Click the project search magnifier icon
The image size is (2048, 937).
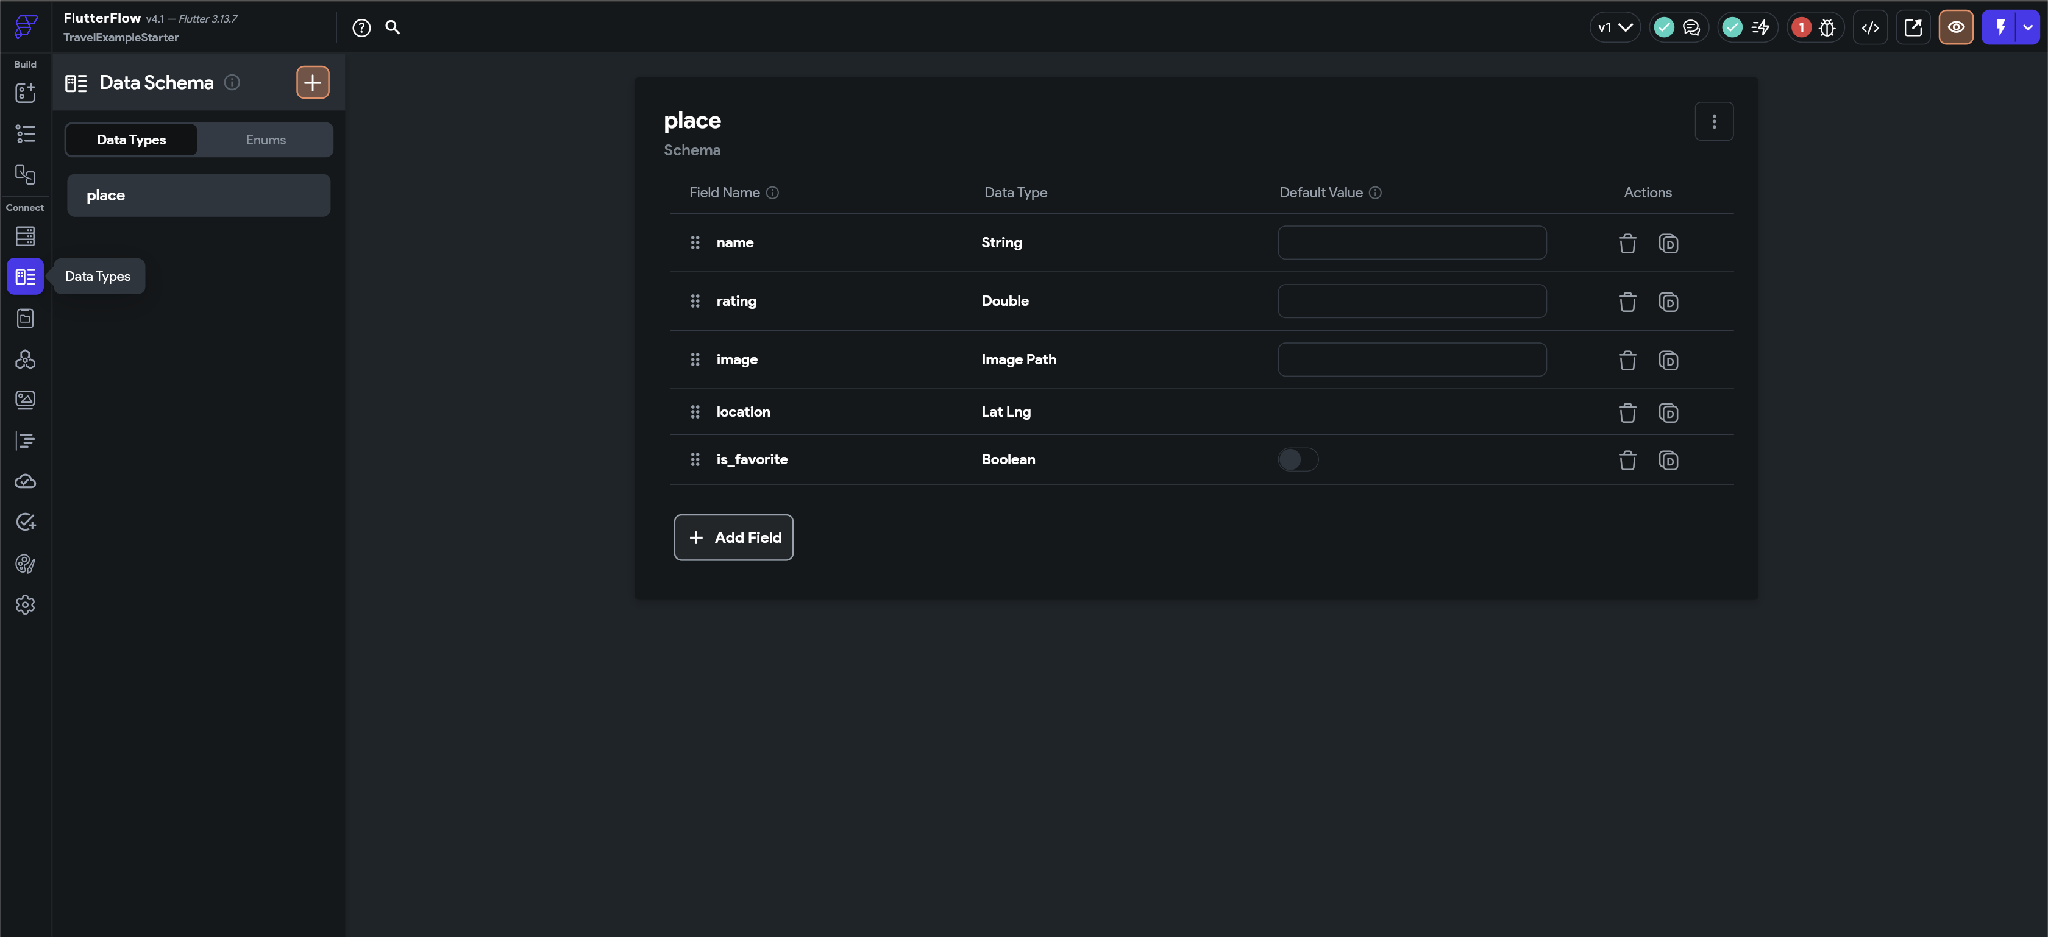tap(393, 28)
